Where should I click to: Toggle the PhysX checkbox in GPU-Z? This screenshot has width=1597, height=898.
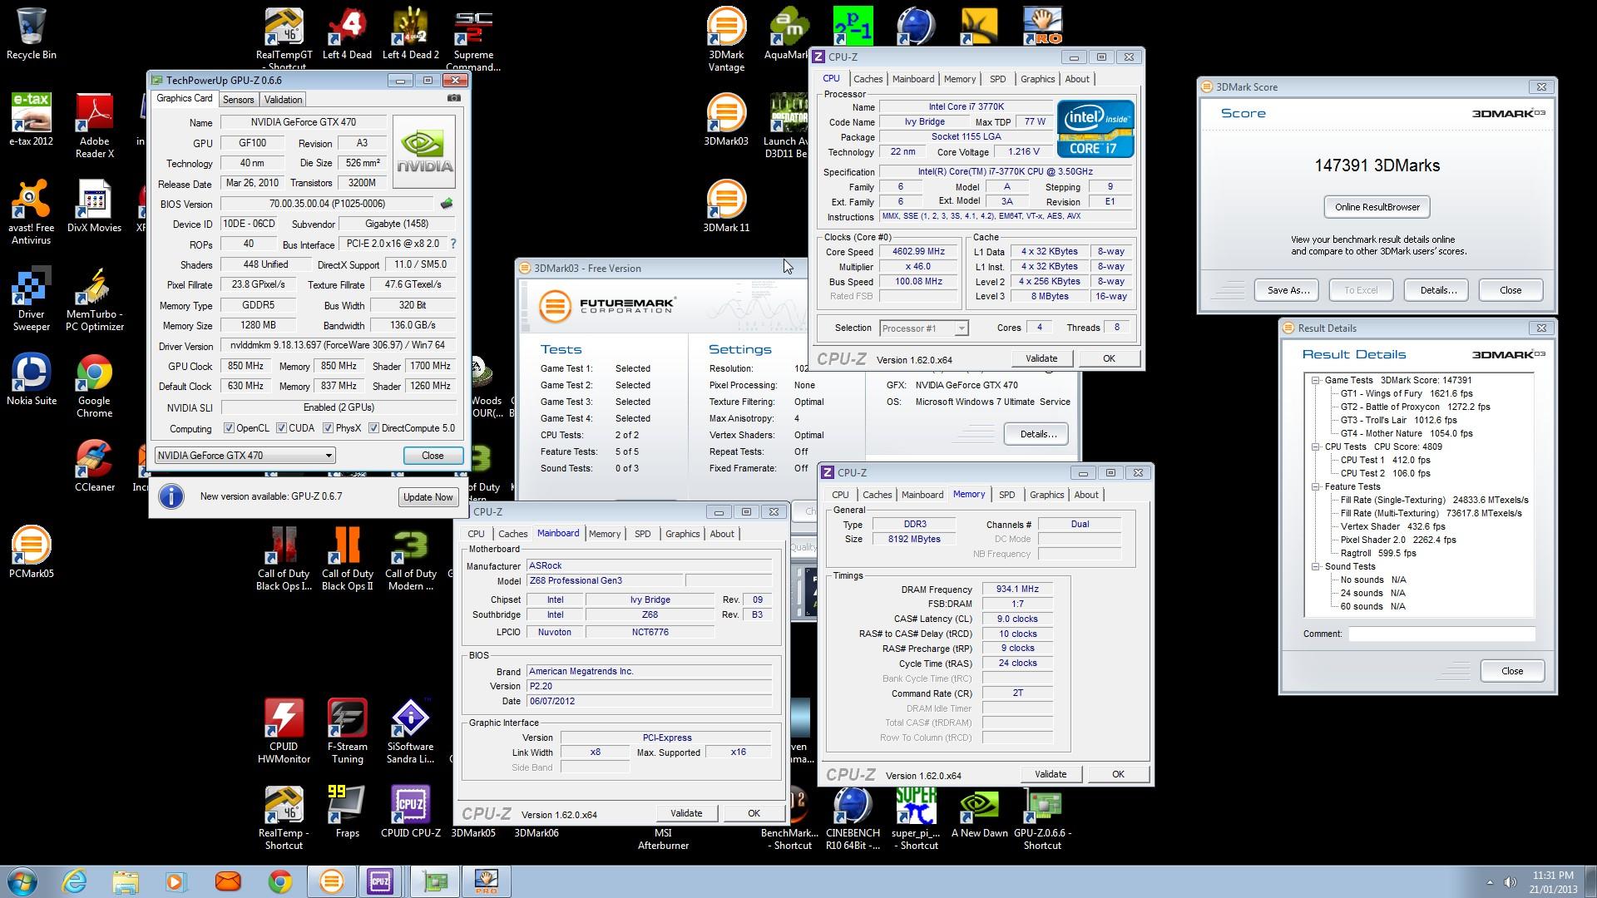click(x=328, y=428)
